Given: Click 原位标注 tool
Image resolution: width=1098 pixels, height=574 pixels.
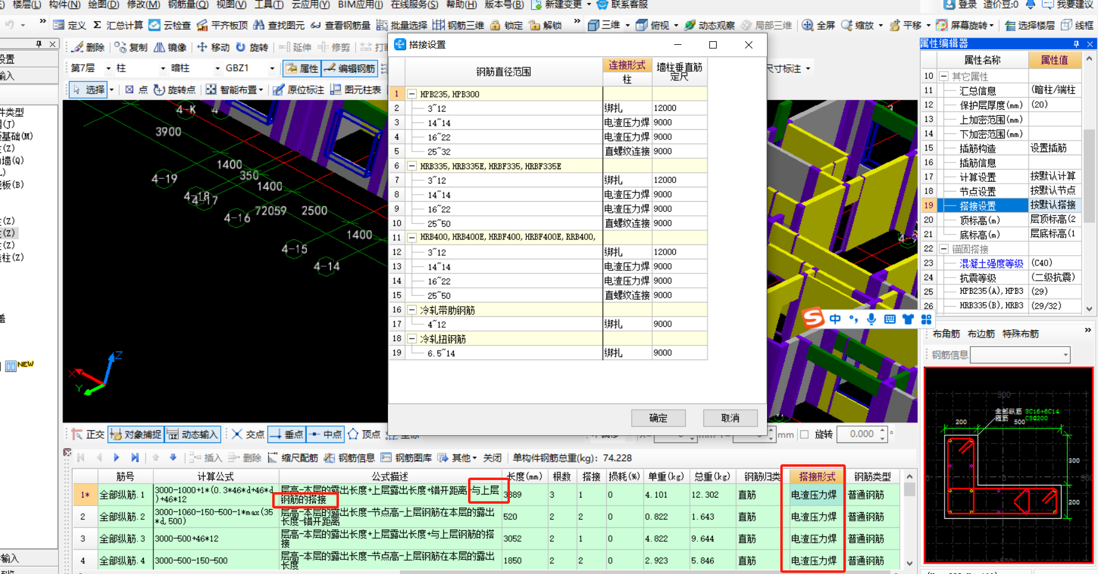Looking at the screenshot, I should tap(298, 89).
